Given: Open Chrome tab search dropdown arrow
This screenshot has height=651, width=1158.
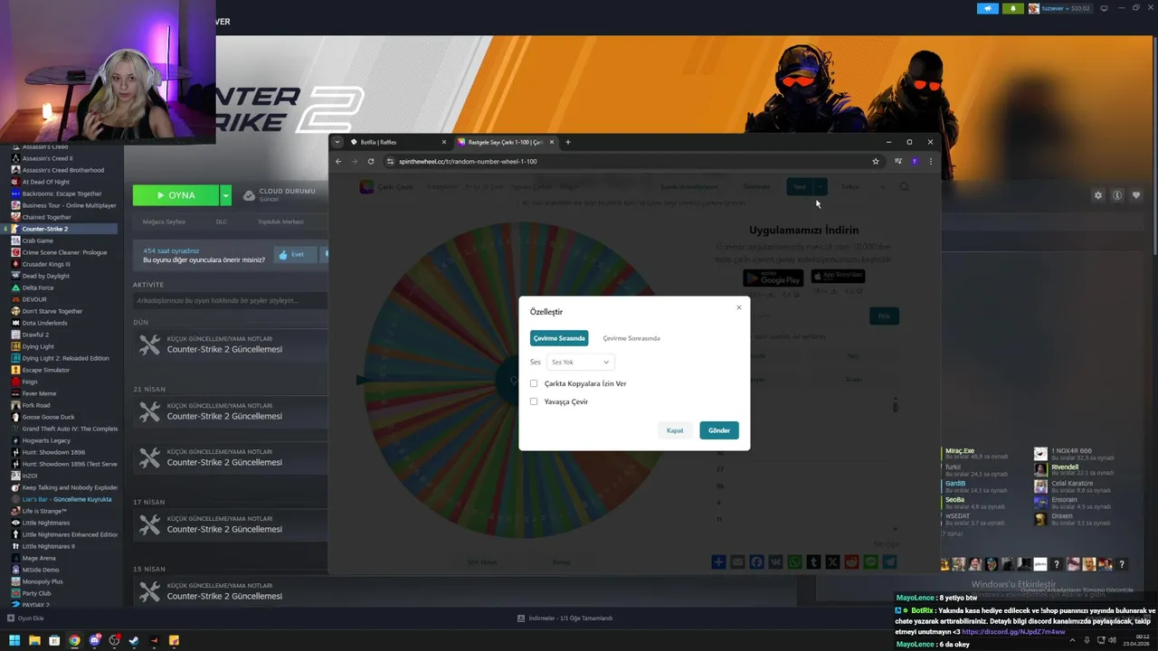Looking at the screenshot, I should 337,142.
